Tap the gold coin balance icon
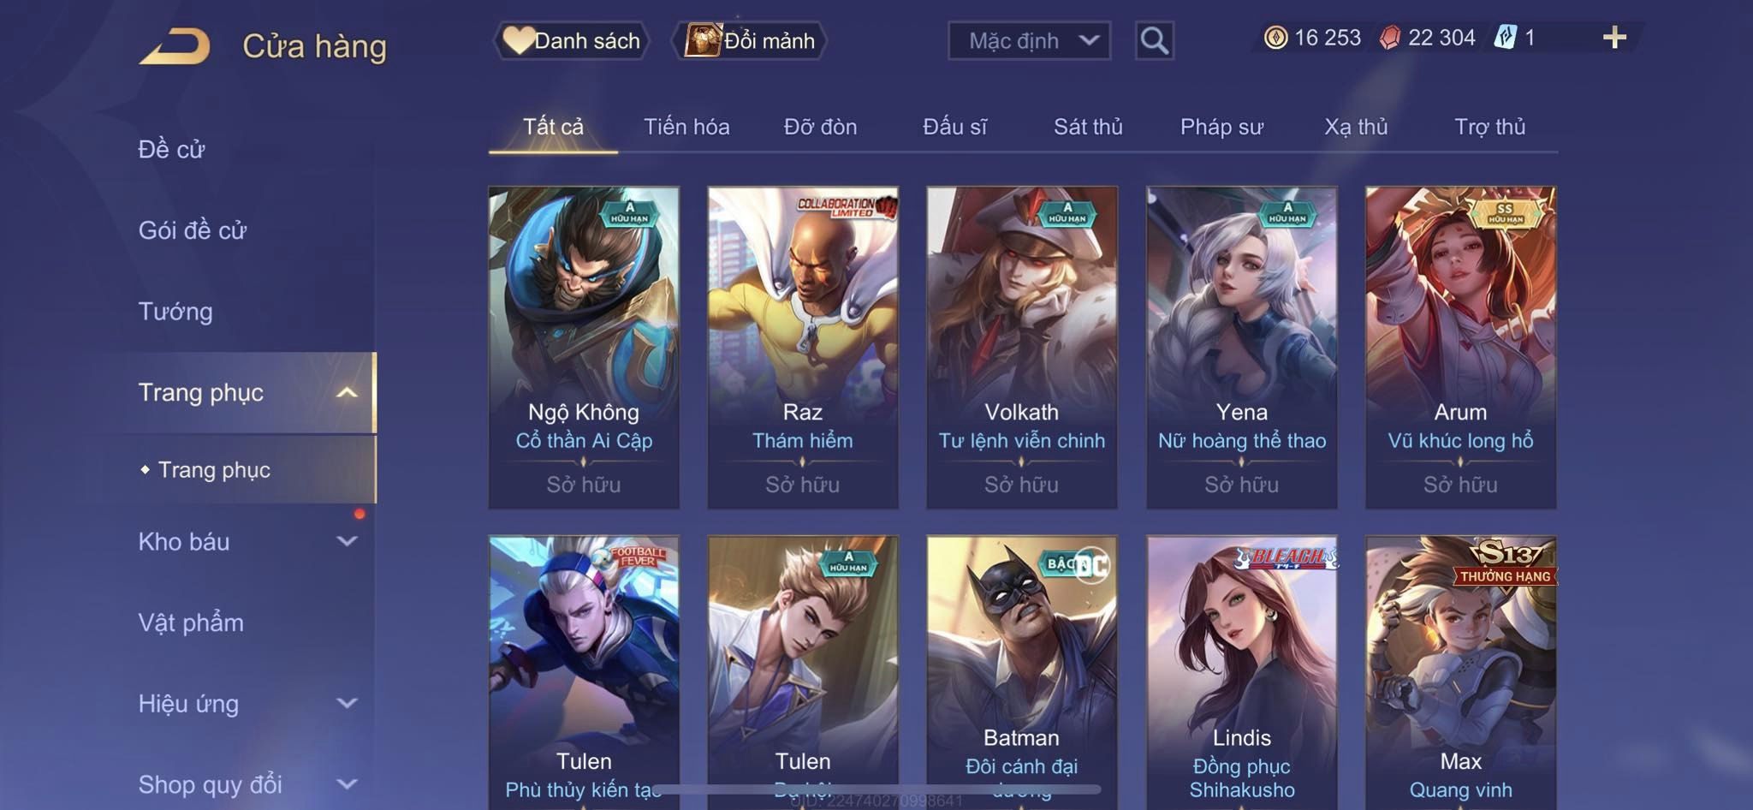Screen dimensions: 1753x810 (1275, 38)
